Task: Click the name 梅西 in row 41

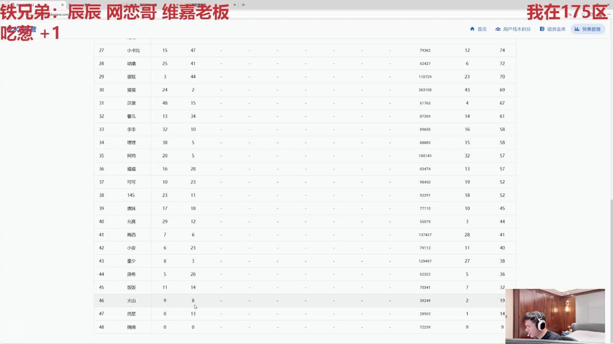Action: coord(131,235)
